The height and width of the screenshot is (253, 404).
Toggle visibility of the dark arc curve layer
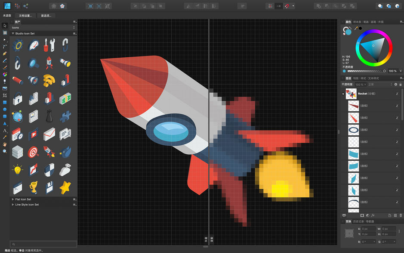tap(397, 202)
